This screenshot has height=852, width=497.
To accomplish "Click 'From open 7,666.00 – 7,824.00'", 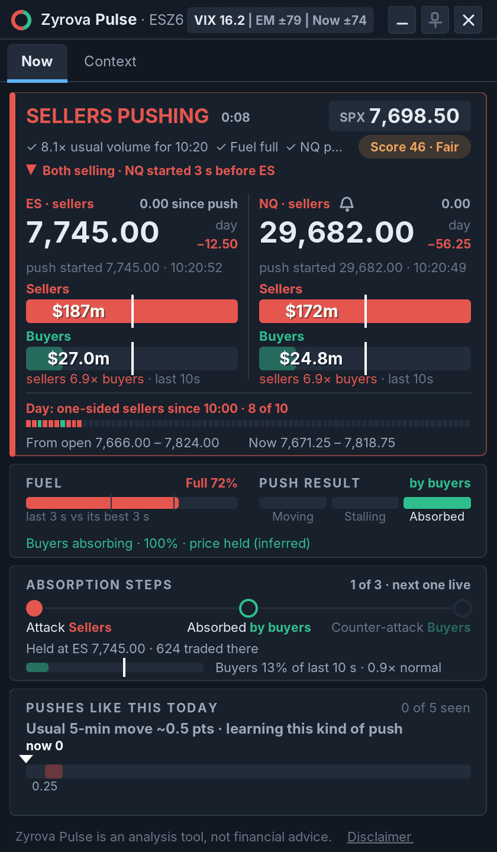I will click(122, 443).
